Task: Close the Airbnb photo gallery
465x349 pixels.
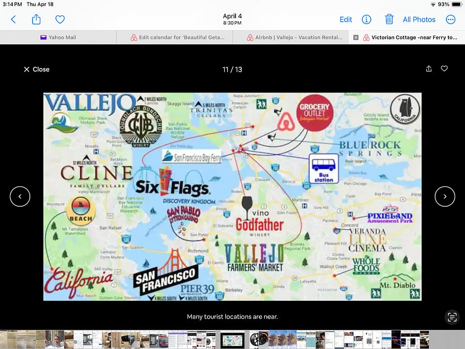Action: (37, 69)
